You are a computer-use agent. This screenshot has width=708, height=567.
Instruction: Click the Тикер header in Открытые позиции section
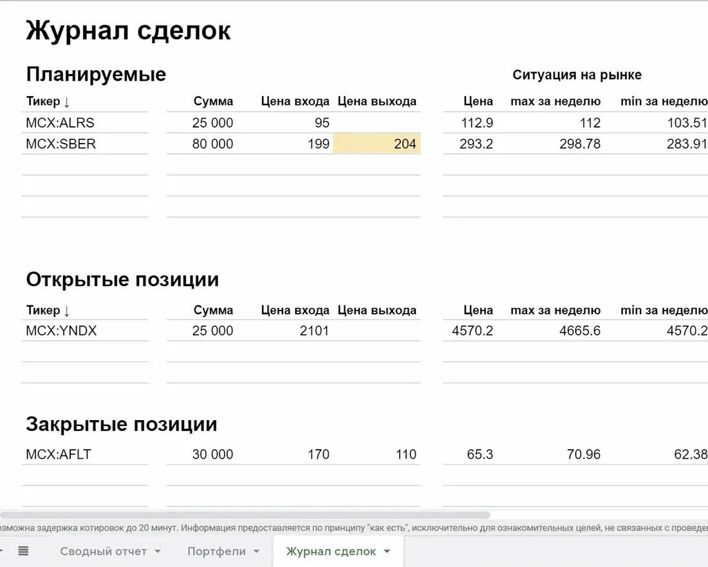pyautogui.click(x=48, y=310)
